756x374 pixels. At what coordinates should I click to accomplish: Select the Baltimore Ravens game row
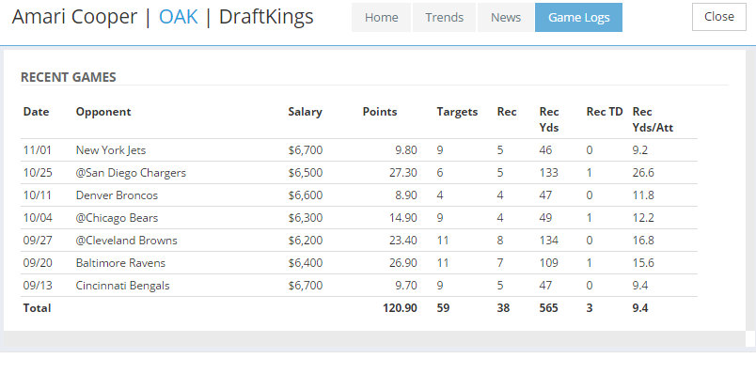pyautogui.click(x=359, y=263)
